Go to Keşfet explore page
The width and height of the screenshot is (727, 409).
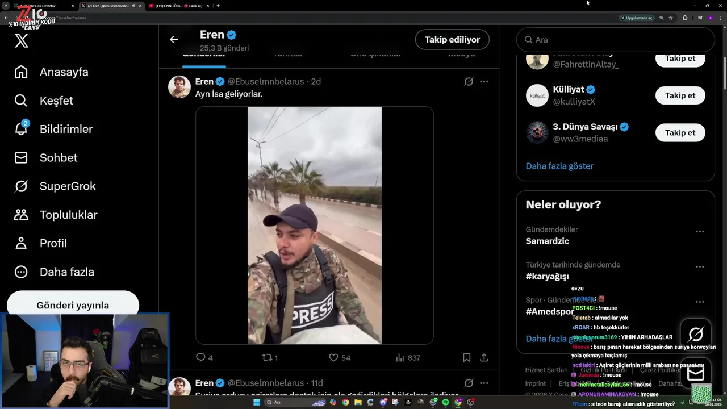(44, 101)
